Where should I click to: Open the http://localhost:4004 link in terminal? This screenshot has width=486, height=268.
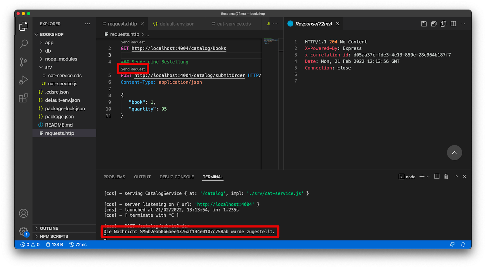(x=224, y=204)
